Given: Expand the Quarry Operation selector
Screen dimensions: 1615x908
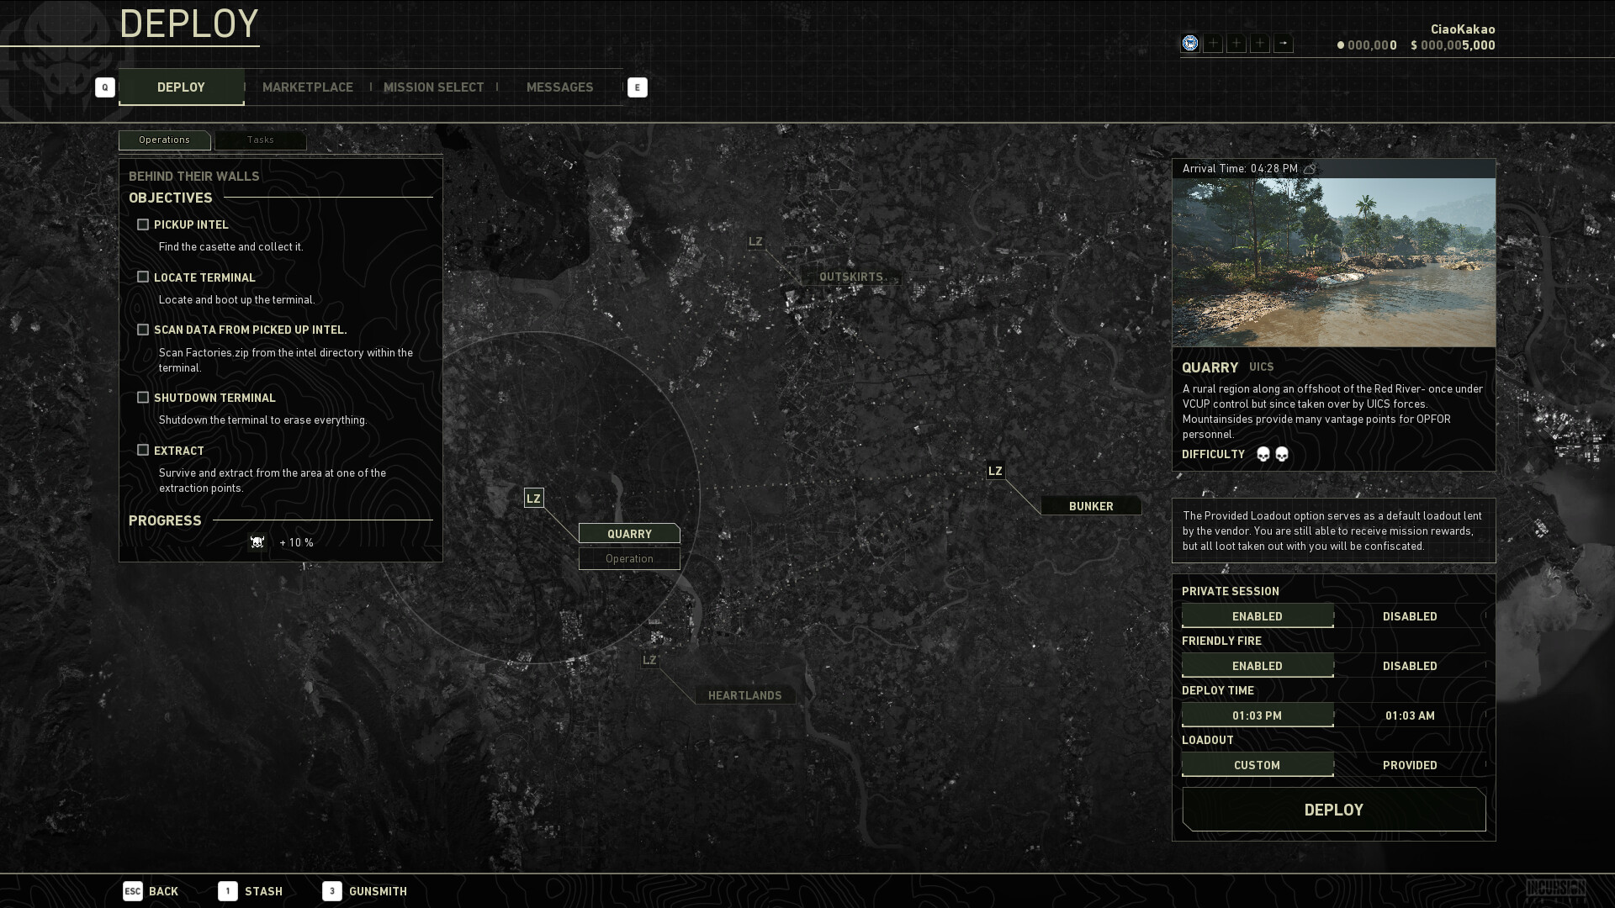Looking at the screenshot, I should 629,558.
